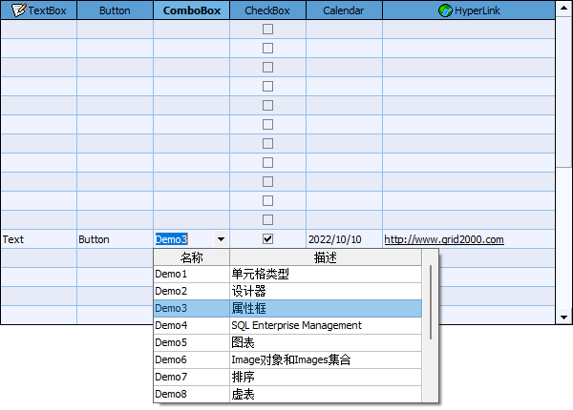This screenshot has height=410, width=573.
Task: Click the TextBox column header pencil icon
Action: 18,10
